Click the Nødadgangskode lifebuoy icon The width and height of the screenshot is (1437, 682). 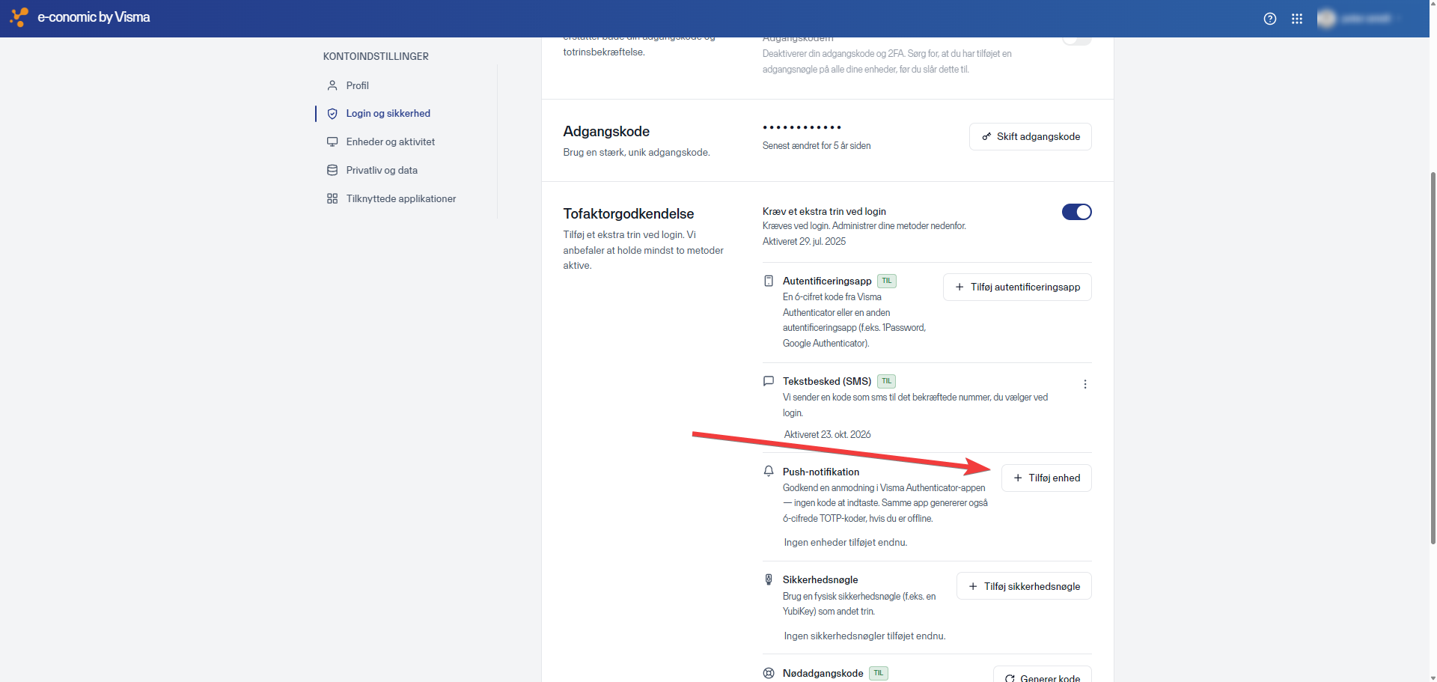pyautogui.click(x=769, y=673)
